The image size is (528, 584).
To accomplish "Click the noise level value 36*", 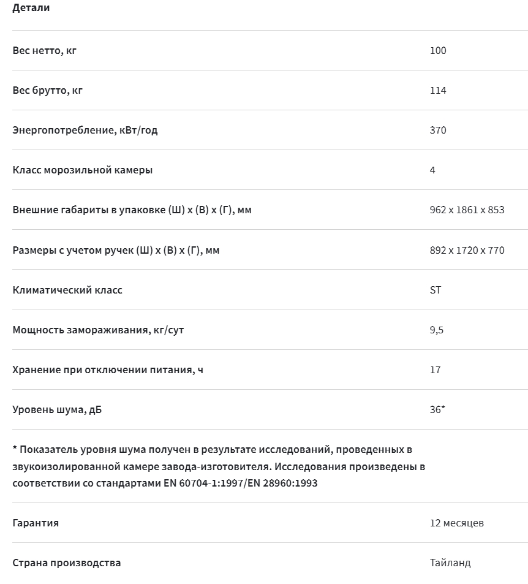I will 437,409.
